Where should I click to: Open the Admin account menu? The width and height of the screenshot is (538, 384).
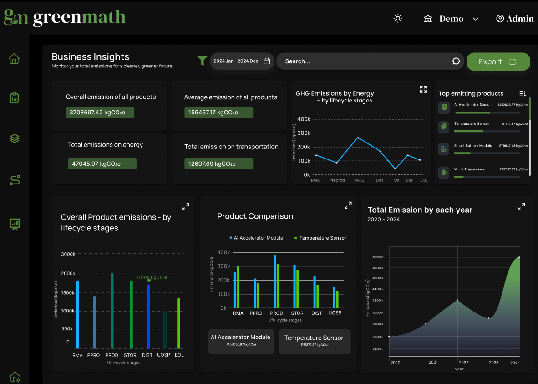click(515, 19)
